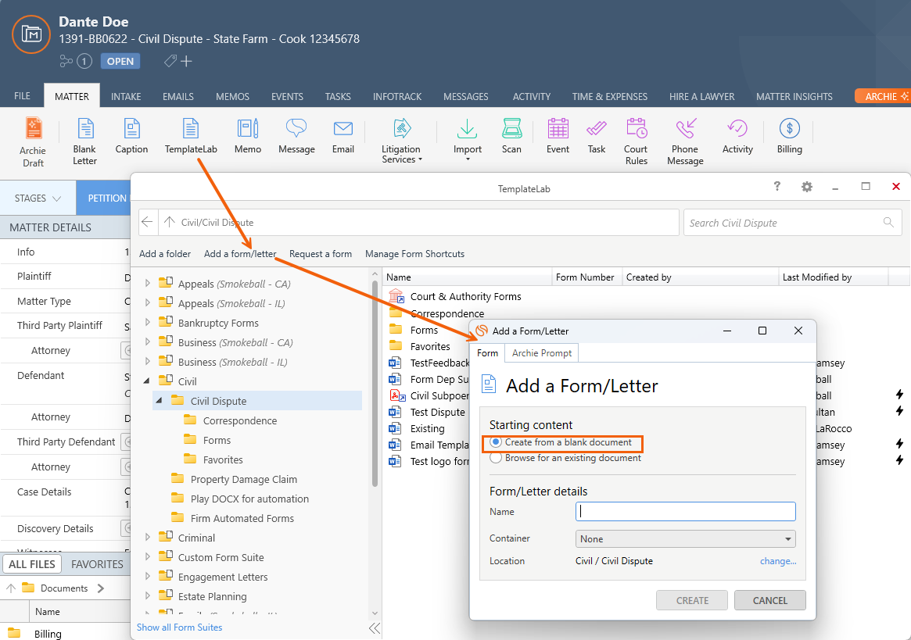This screenshot has height=640, width=911.
Task: Open Litigation Services menu
Action: coord(401,141)
